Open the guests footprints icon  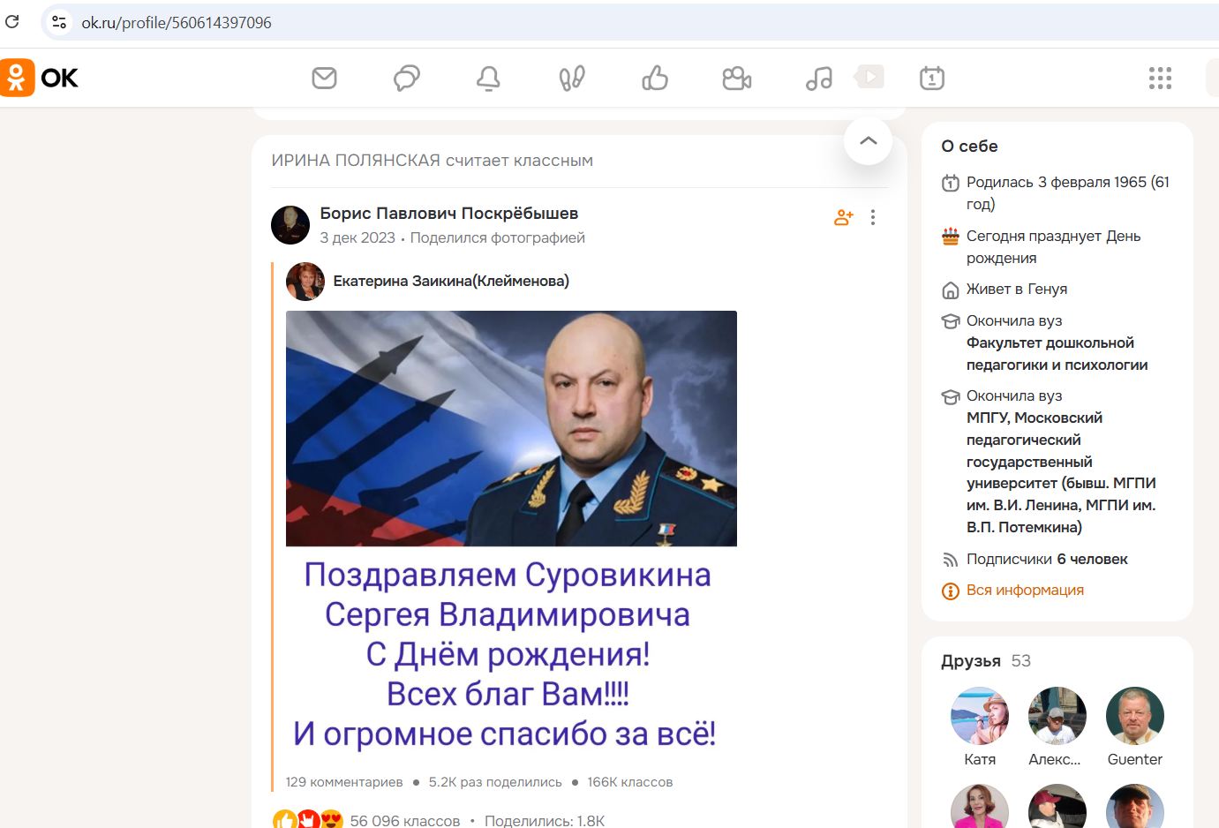(570, 78)
